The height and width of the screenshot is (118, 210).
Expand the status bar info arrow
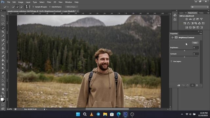45,109
